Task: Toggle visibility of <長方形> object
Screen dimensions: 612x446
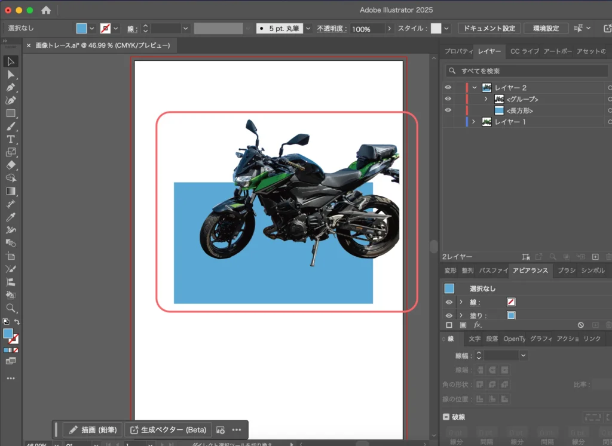Action: 448,110
